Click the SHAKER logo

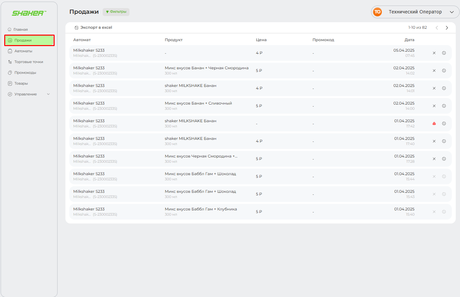click(x=29, y=13)
